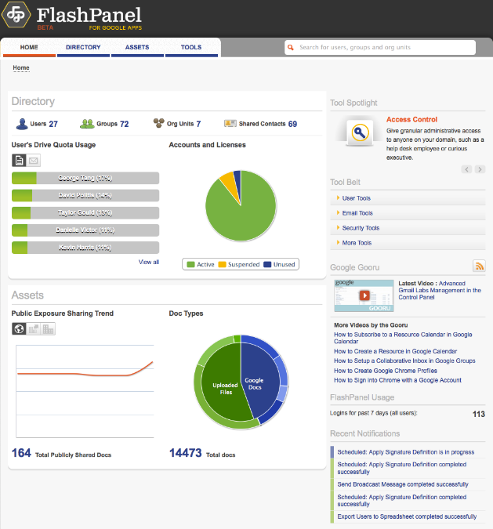Switch sharing trend to the building view icon

[x=48, y=328]
